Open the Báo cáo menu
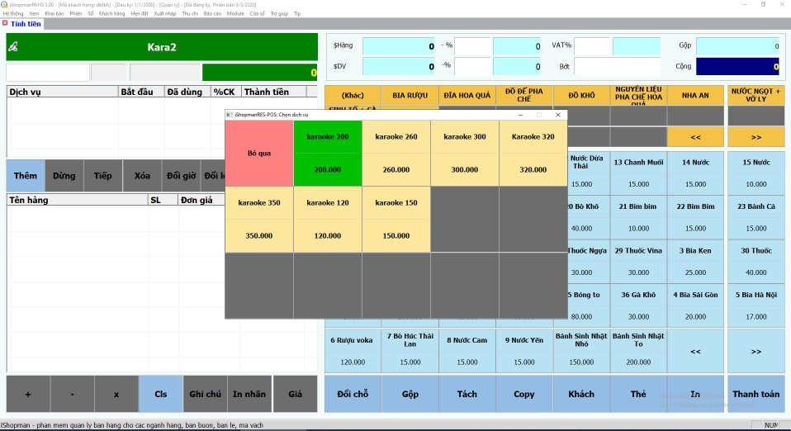The height and width of the screenshot is (431, 791). (x=212, y=14)
